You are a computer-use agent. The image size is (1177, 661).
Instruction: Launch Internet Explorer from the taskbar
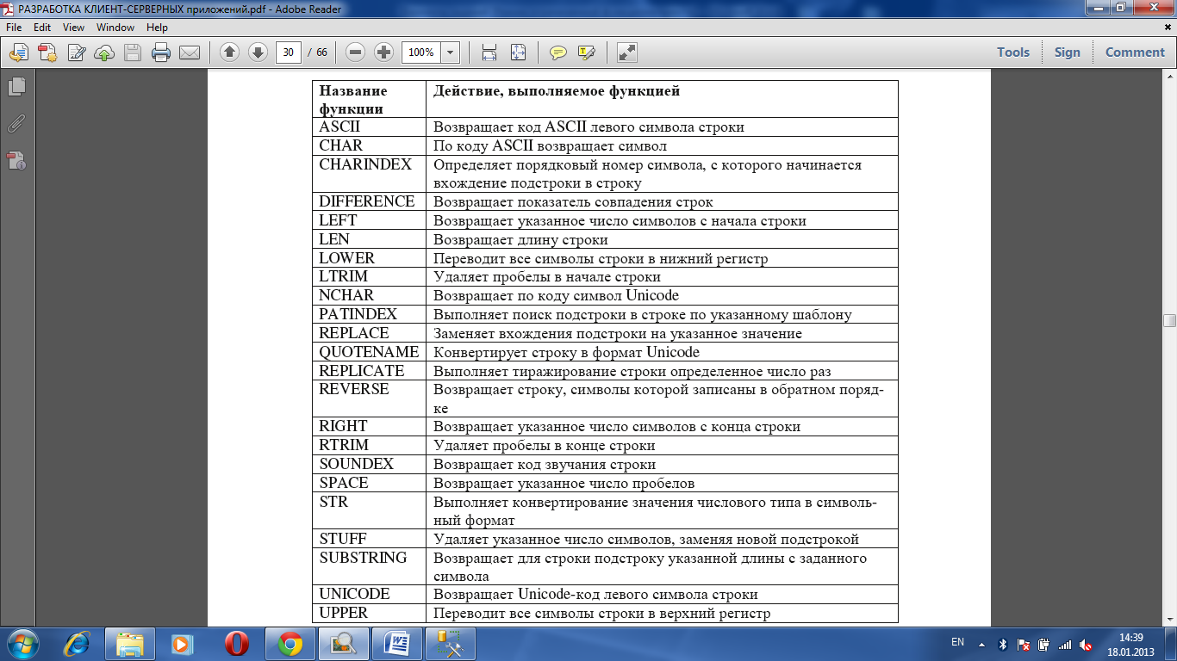coord(78,643)
